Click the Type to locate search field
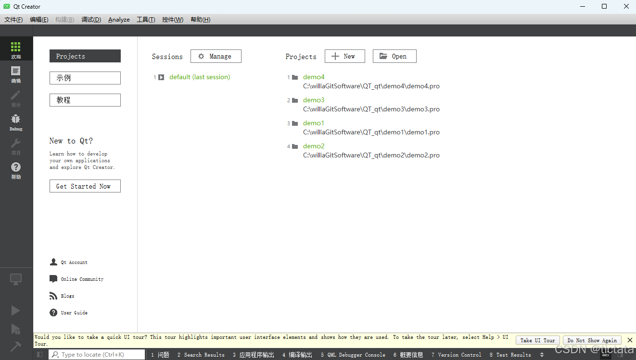 tap(97, 355)
